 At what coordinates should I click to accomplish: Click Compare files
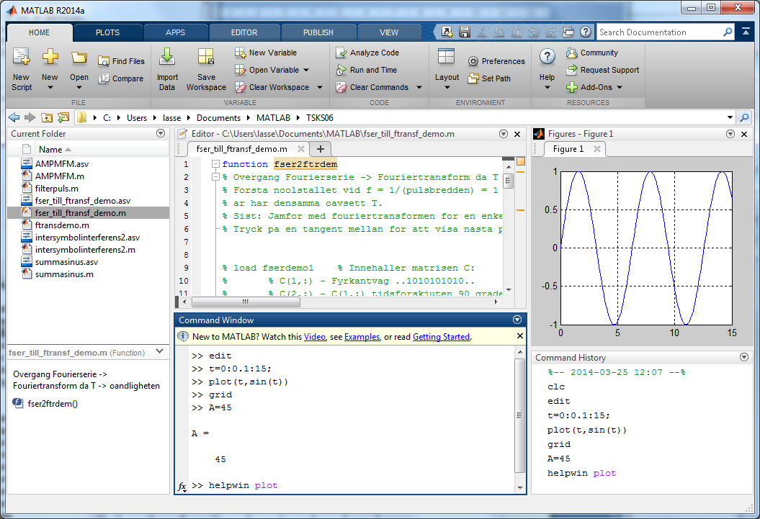pyautogui.click(x=121, y=78)
